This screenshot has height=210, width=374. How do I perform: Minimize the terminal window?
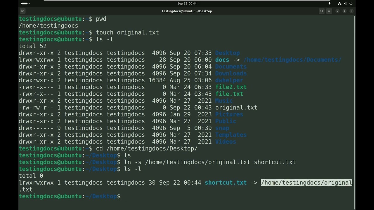(x=337, y=11)
